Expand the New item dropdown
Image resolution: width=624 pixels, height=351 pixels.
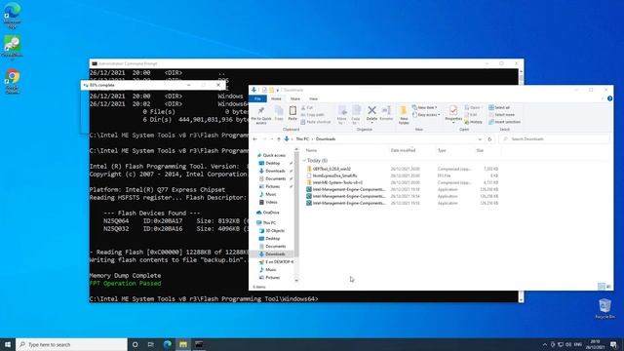pyautogui.click(x=425, y=107)
